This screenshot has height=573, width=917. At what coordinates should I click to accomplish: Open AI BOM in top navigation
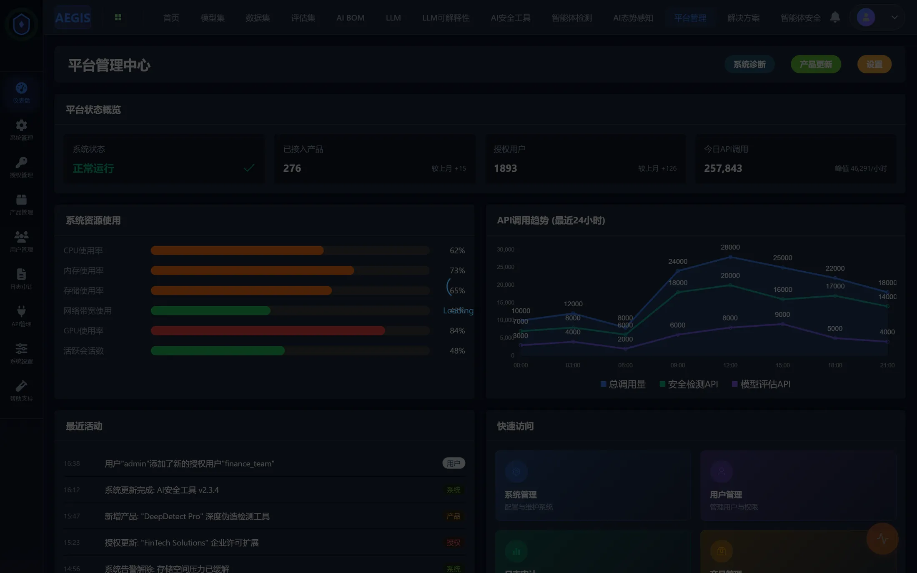tap(350, 18)
